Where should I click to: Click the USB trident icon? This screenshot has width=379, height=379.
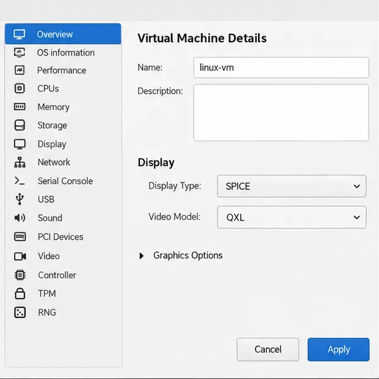20,199
